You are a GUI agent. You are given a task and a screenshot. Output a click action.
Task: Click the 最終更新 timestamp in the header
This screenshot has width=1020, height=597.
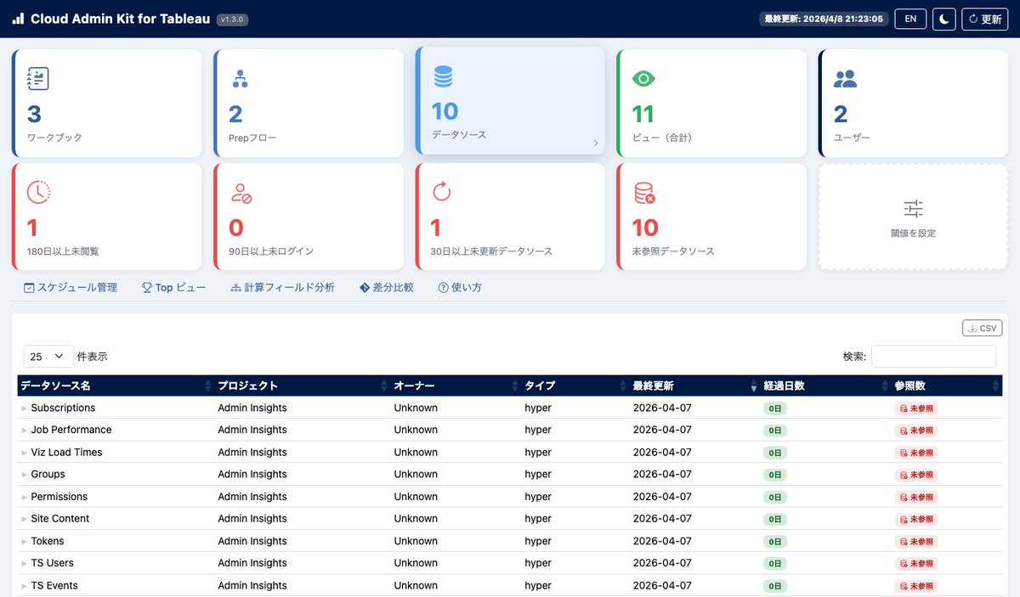click(x=824, y=19)
